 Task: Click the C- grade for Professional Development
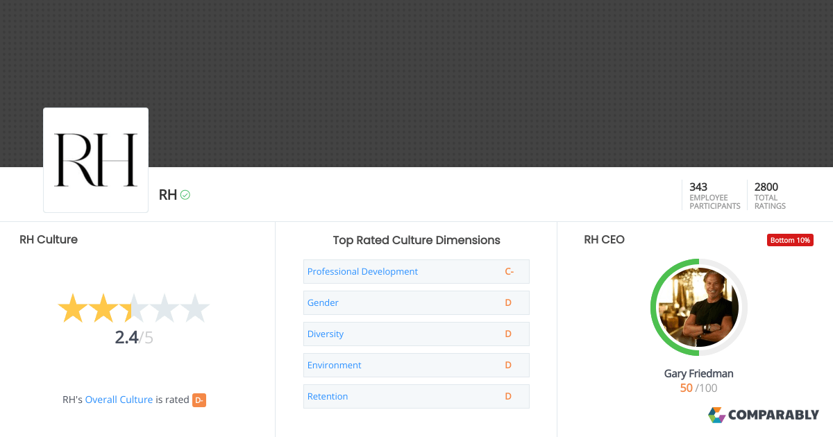pos(510,272)
